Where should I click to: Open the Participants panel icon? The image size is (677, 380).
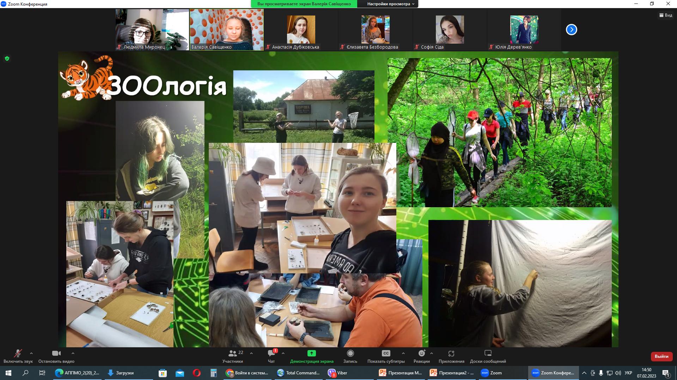coord(233,353)
